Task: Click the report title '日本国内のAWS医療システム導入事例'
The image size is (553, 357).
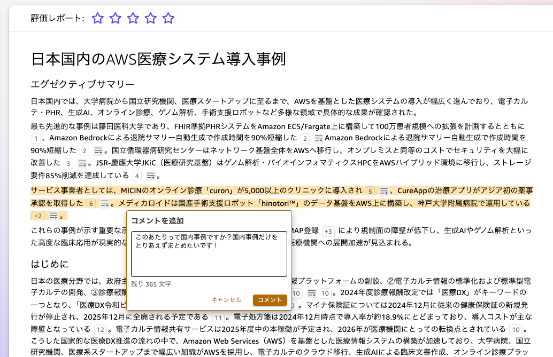Action: click(x=158, y=59)
